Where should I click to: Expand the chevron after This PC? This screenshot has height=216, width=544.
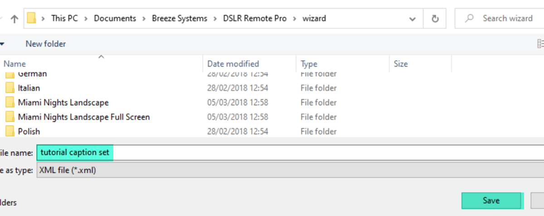[x=86, y=19]
